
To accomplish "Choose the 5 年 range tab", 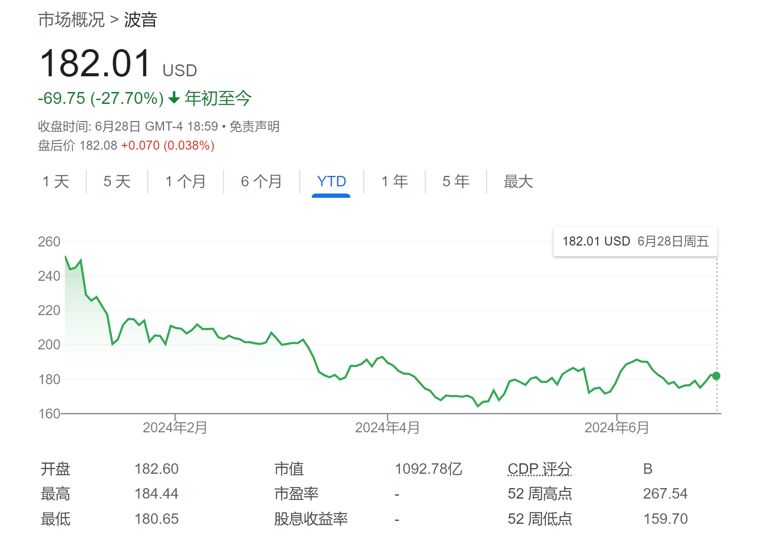I will pos(456,182).
